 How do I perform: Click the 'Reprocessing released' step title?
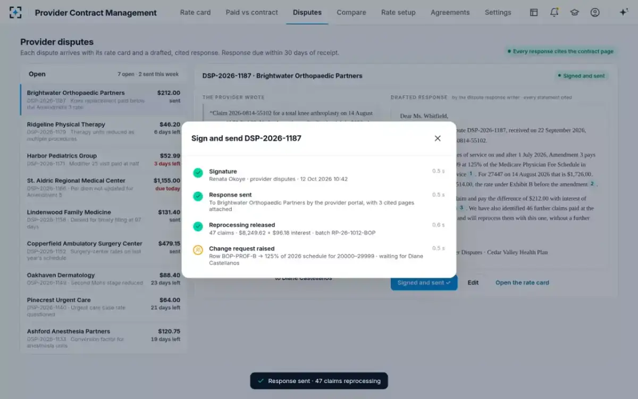coord(242,225)
